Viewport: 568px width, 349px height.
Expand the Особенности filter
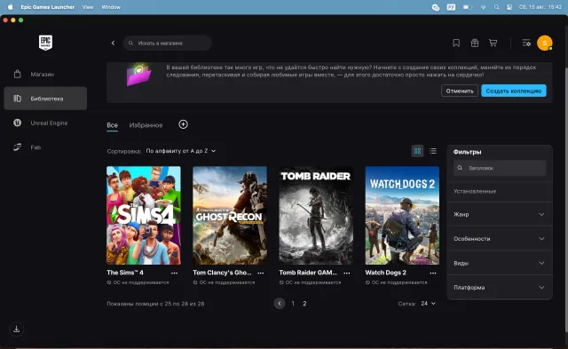click(x=500, y=239)
